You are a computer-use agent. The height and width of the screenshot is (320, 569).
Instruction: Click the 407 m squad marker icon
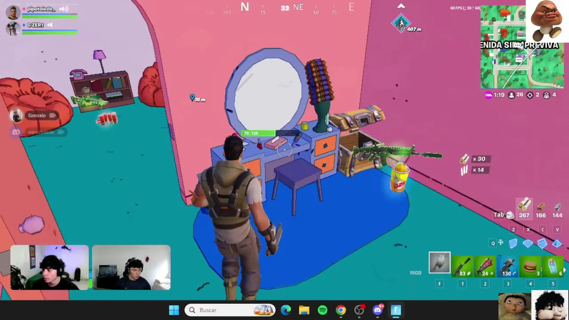[401, 23]
